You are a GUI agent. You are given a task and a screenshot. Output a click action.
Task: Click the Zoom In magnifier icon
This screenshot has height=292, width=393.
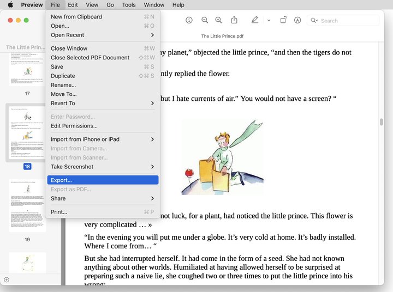point(218,20)
